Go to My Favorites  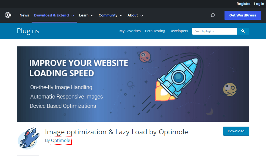click(x=130, y=31)
